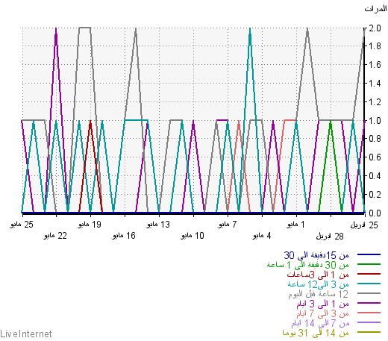Click the 0.4 y-axis value
The image size is (388, 341).
point(375,176)
